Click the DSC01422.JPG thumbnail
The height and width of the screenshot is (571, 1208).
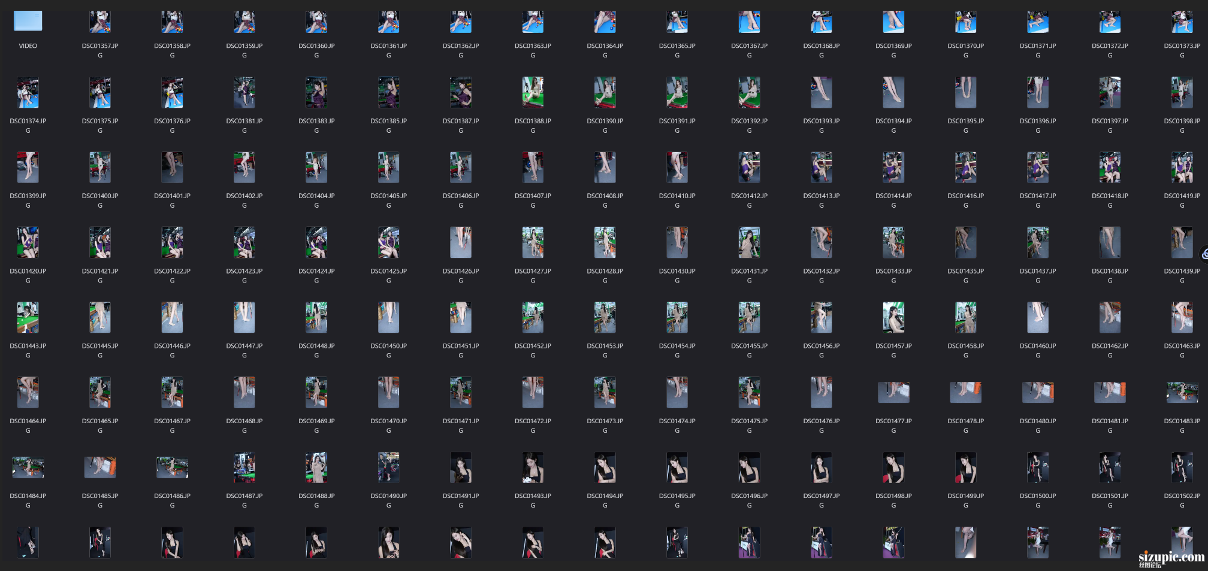[172, 242]
